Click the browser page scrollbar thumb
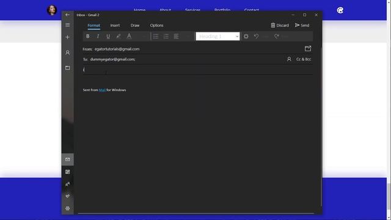Viewport: 391px width, 220px height. [389, 196]
